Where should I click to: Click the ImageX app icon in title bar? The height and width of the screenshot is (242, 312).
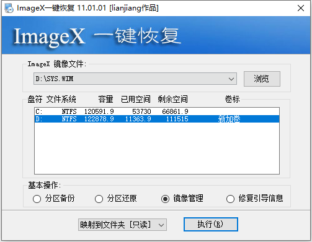pos(9,8)
